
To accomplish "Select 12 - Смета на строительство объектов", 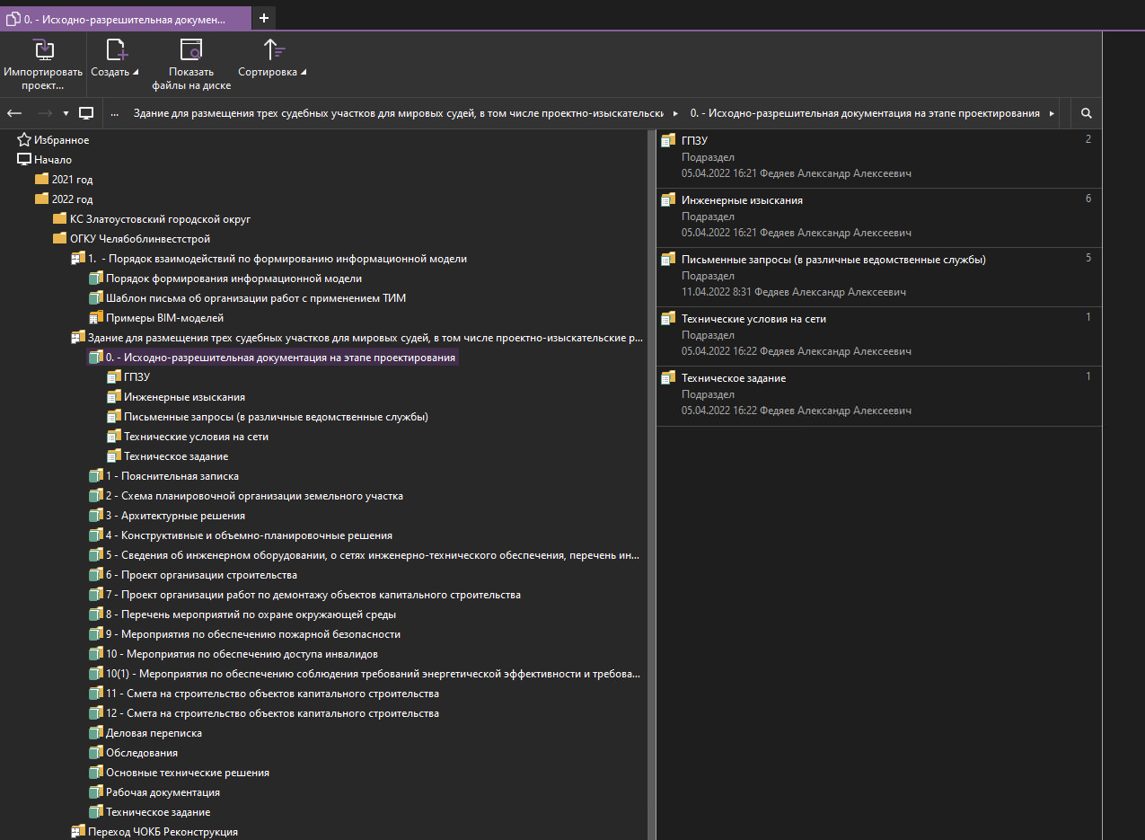I will (x=272, y=713).
